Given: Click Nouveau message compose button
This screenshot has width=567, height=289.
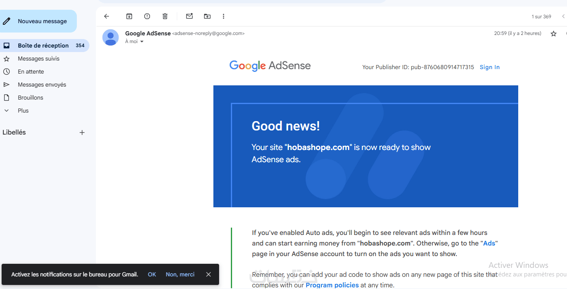Looking at the screenshot, I should coord(38,21).
